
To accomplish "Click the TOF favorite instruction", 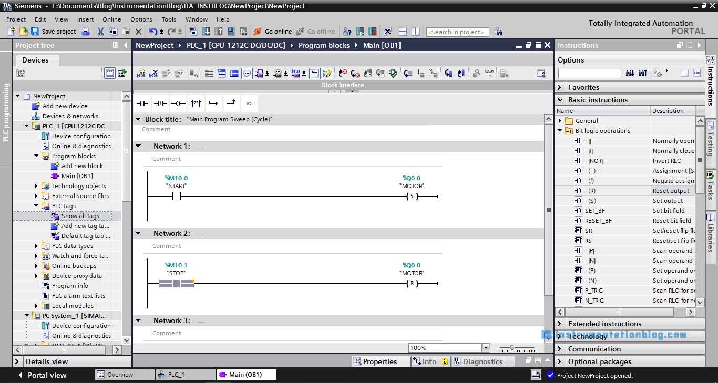I will 250,103.
